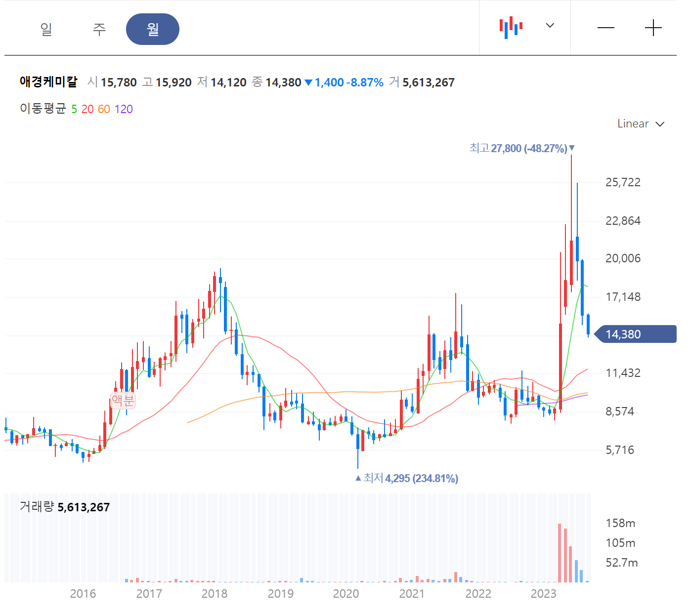
Task: Click the 최저 4,295 low label
Action: coord(407,478)
